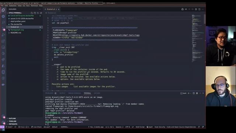
Task: Open 5.4.0-1073-azure.dockerfile in explorer
Action: pos(22,16)
